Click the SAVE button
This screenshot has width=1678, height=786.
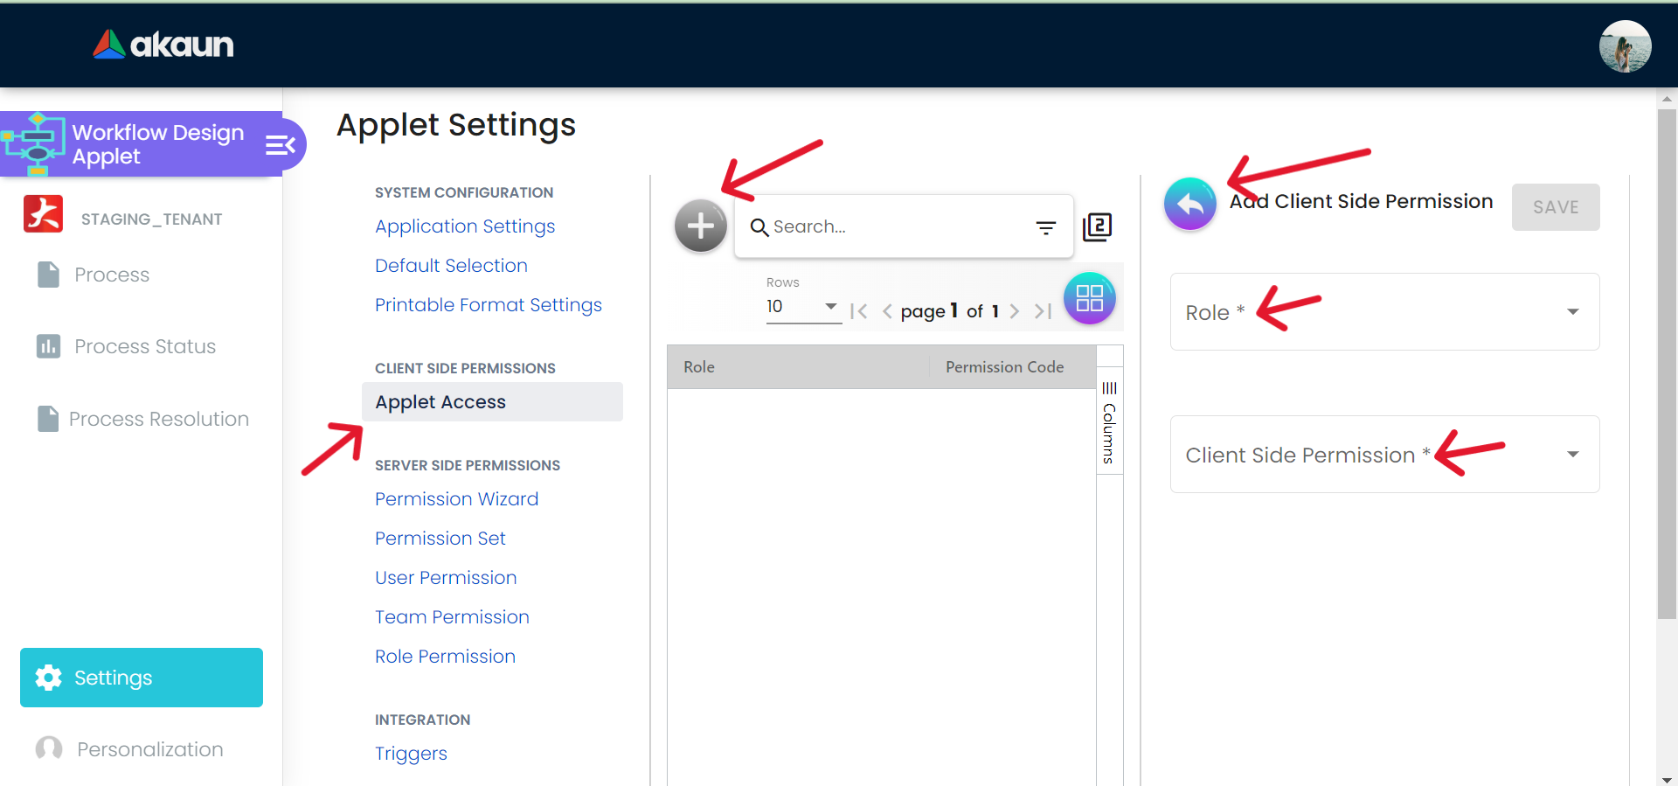[x=1556, y=207]
